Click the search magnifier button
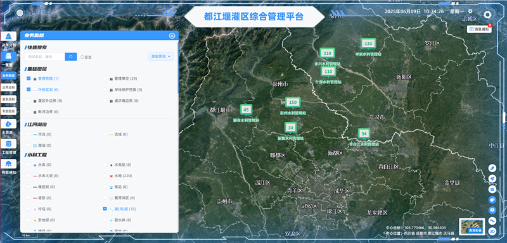 coord(71,57)
